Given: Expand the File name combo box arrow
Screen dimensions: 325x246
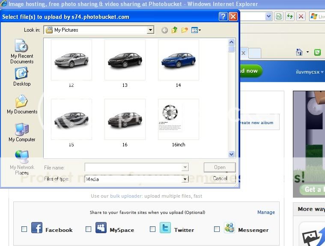Looking at the screenshot, I should click(x=185, y=167).
